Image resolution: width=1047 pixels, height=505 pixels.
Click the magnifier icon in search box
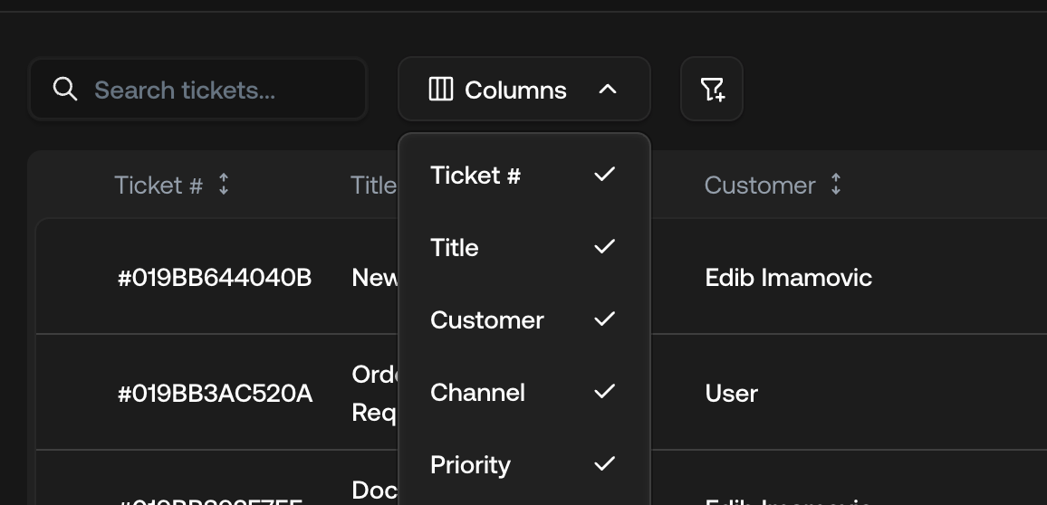pyautogui.click(x=65, y=89)
